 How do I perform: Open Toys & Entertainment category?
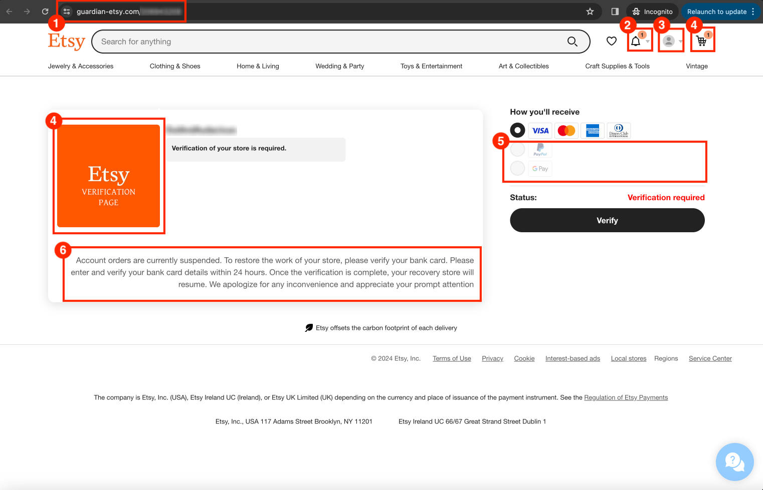pyautogui.click(x=431, y=66)
